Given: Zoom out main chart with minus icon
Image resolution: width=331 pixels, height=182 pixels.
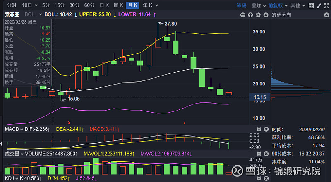Looking at the screenshot, I should 243,14.
